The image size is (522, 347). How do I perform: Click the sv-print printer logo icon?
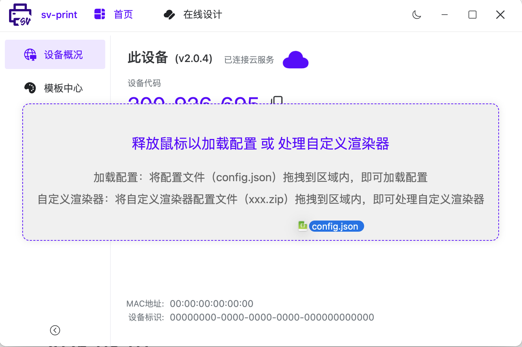20,15
